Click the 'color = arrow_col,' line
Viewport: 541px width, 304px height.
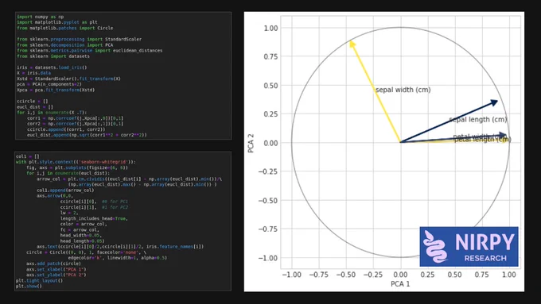(x=84, y=224)
